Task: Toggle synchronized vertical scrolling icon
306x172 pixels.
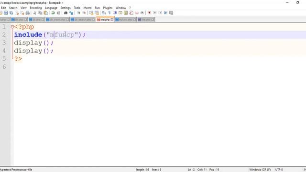Action: click(x=91, y=13)
